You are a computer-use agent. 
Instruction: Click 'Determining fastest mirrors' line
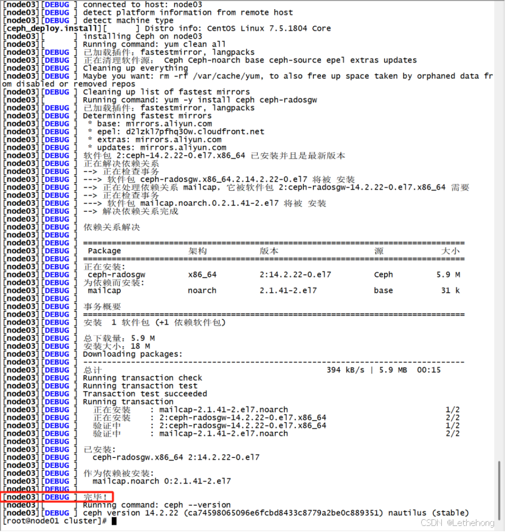[147, 116]
